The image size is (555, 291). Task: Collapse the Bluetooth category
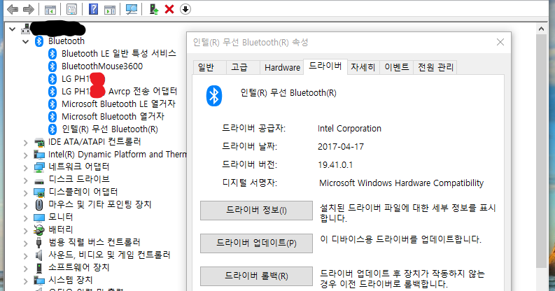(25, 42)
